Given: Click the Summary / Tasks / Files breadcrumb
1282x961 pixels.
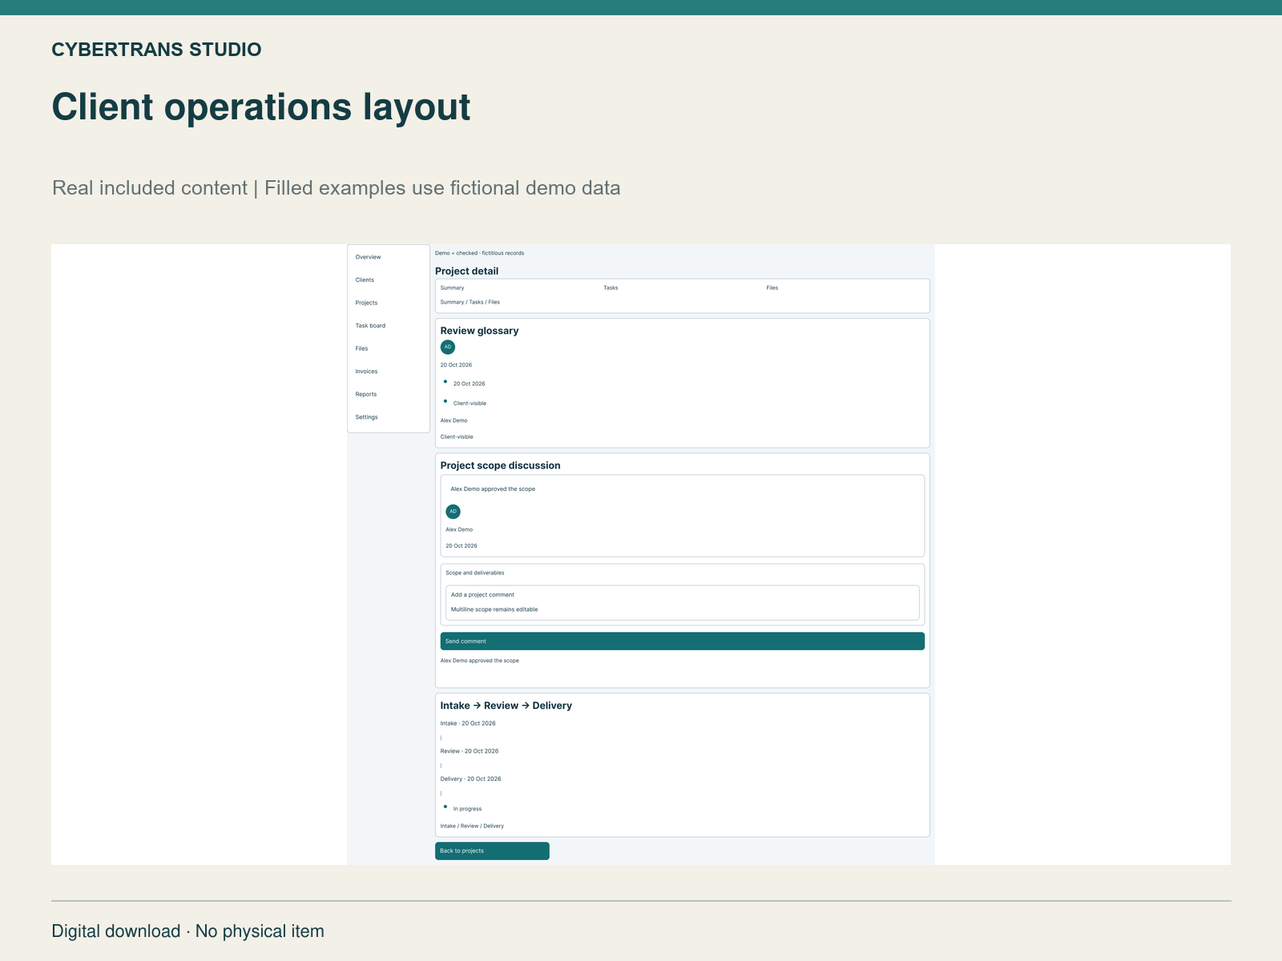Looking at the screenshot, I should pyautogui.click(x=470, y=302).
